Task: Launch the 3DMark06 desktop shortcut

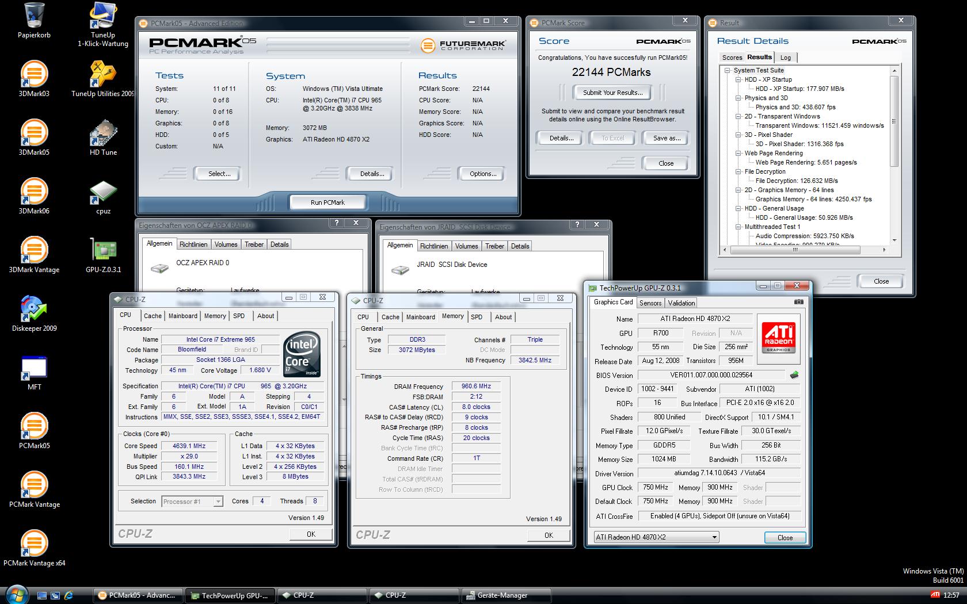Action: pyautogui.click(x=34, y=196)
